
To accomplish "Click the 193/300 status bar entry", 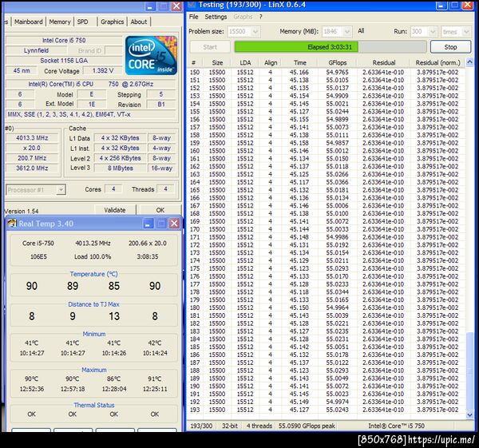I will (x=201, y=426).
